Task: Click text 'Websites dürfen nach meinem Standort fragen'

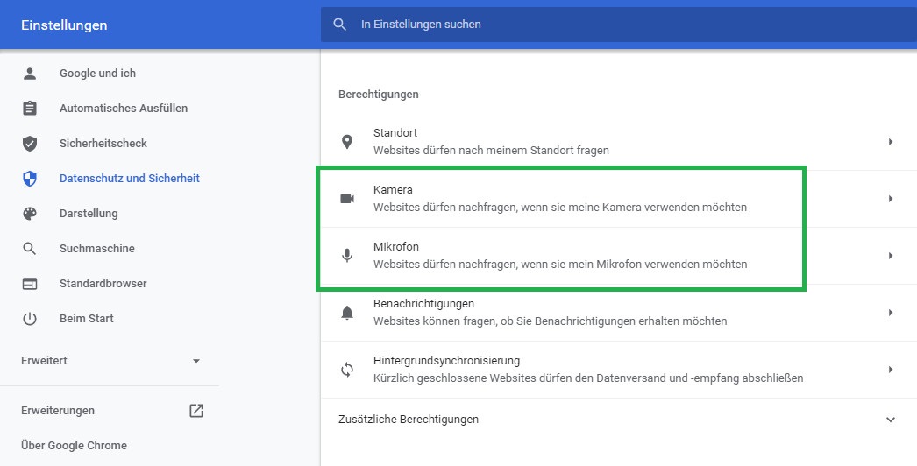Action: tap(491, 151)
